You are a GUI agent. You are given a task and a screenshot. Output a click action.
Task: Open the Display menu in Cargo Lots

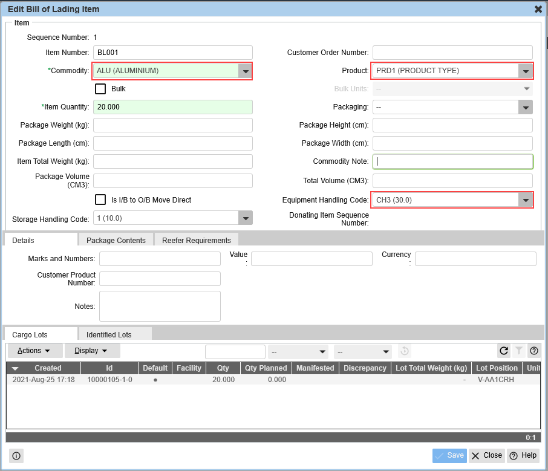coord(91,351)
